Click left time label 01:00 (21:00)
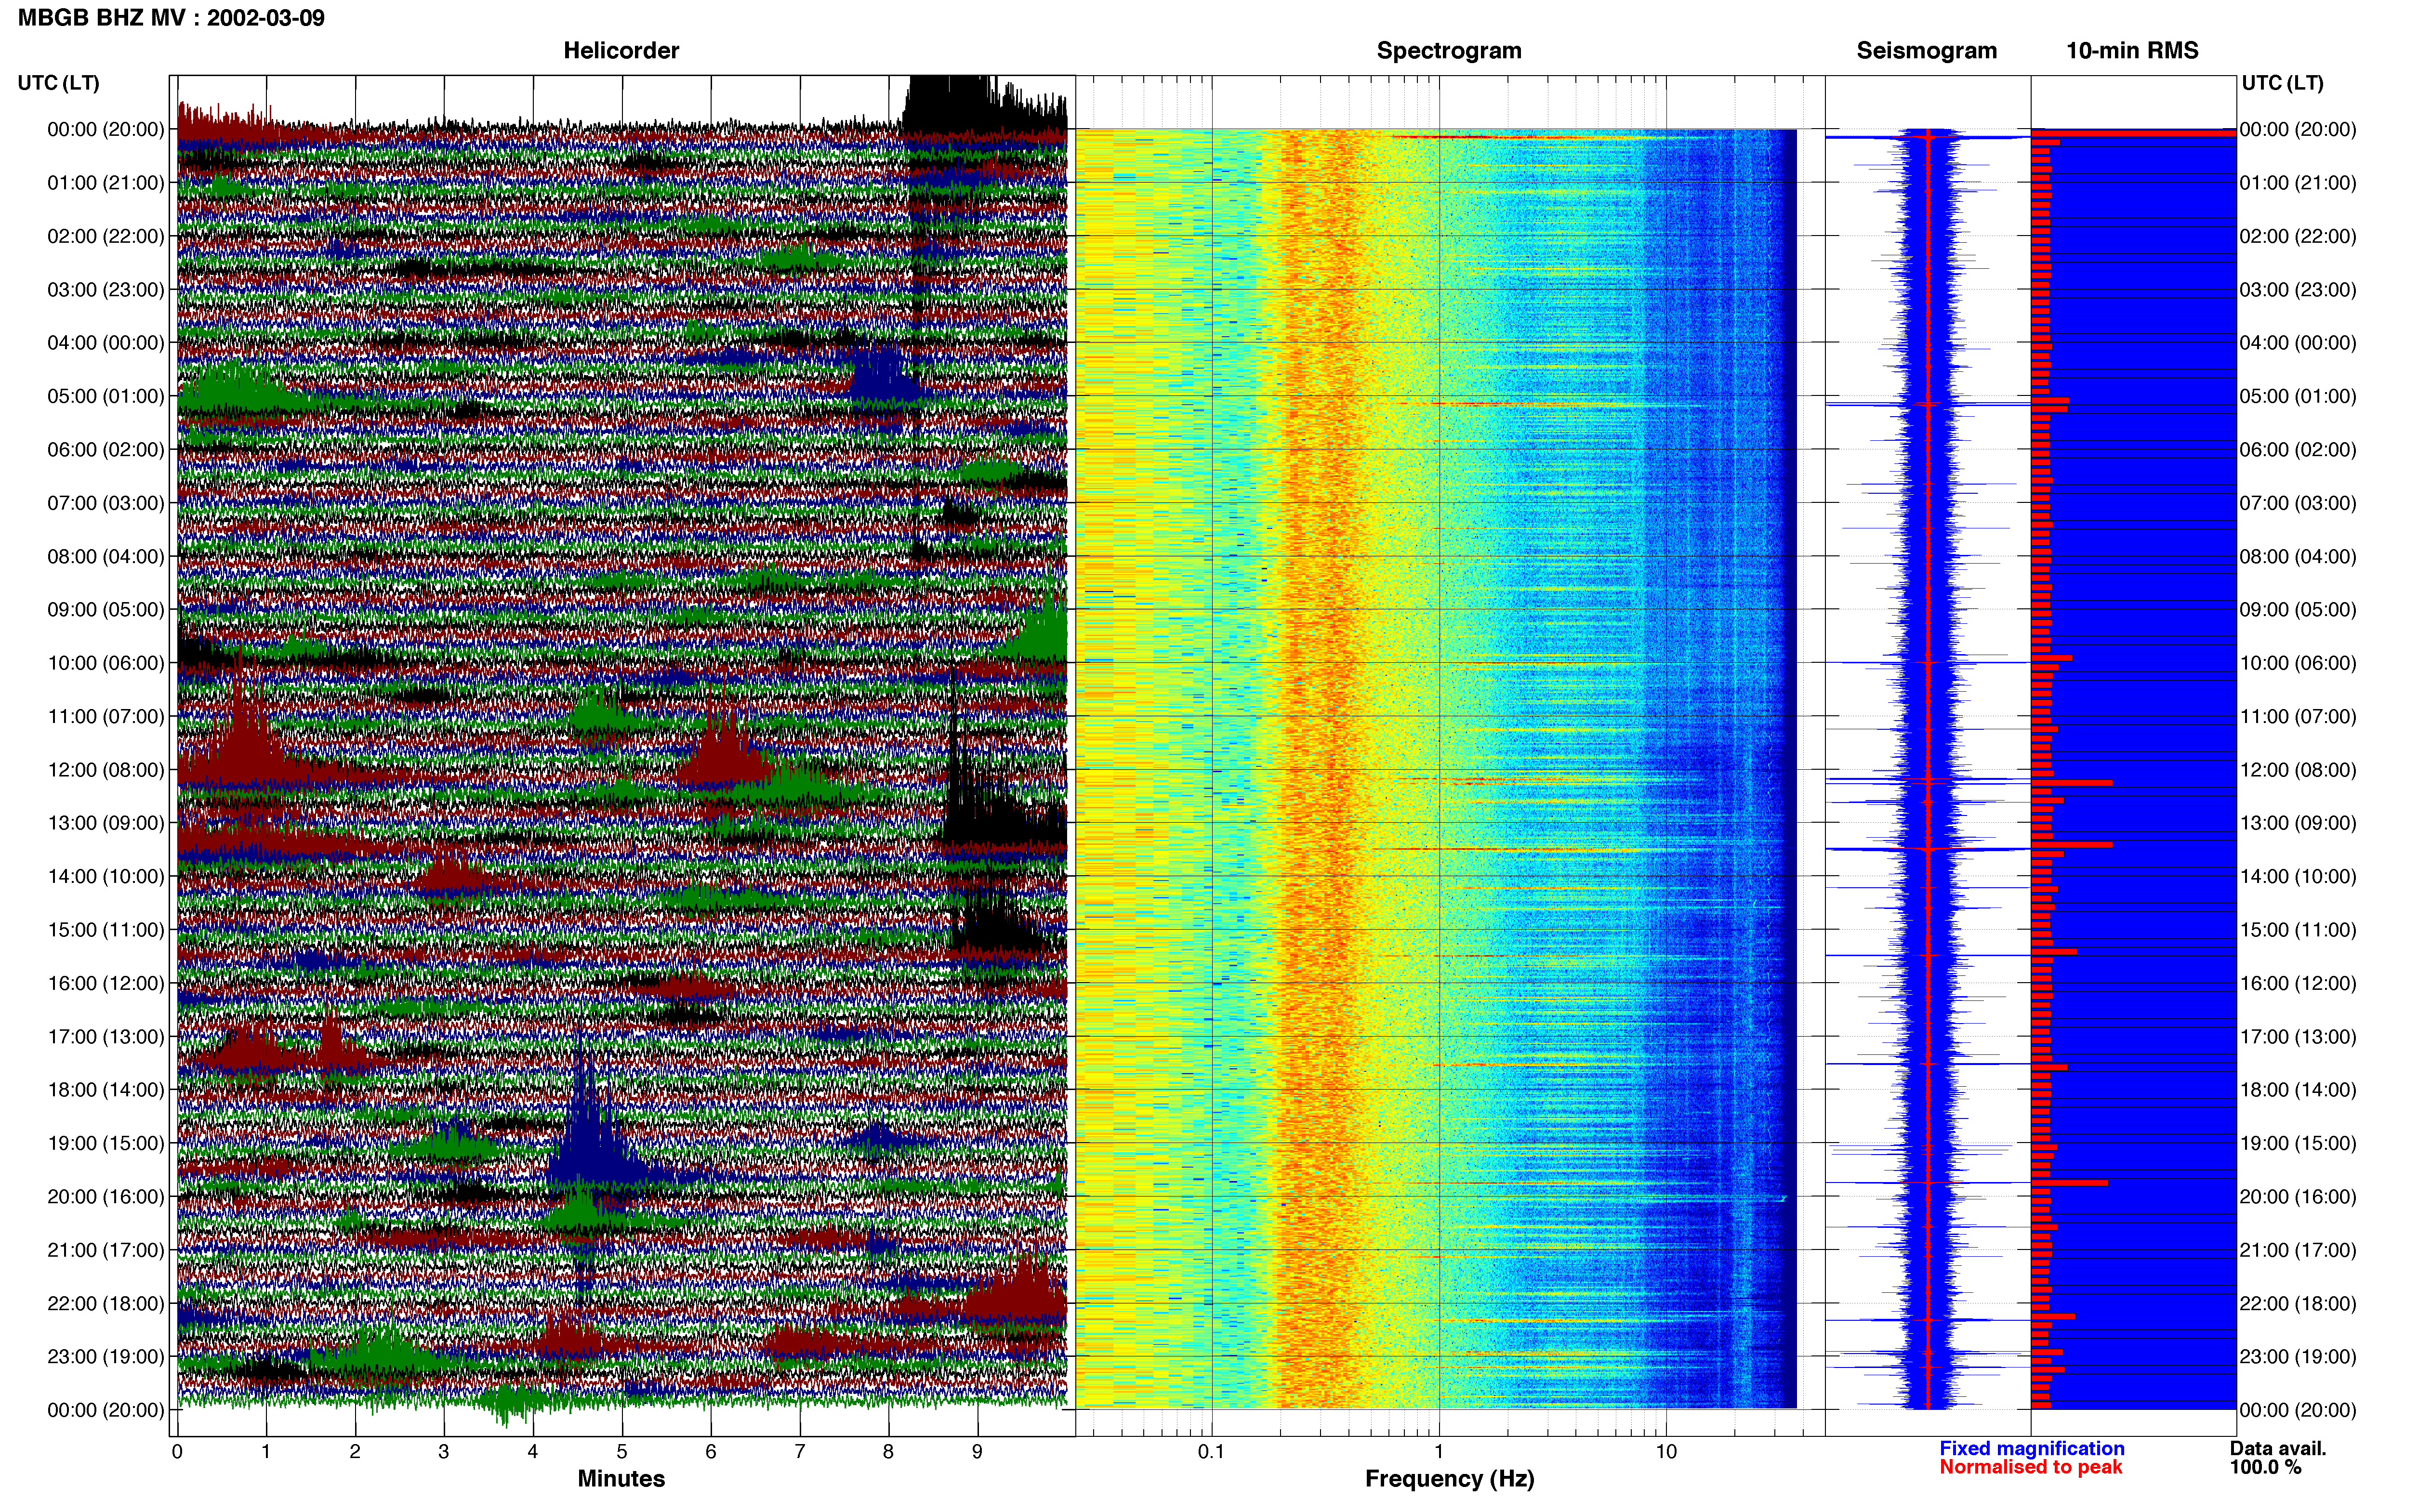Viewport: 2418px width, 1512px height. [x=106, y=183]
